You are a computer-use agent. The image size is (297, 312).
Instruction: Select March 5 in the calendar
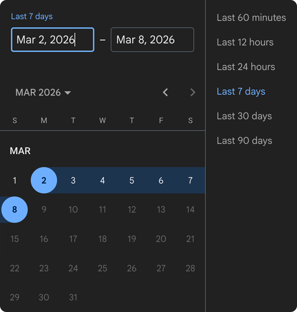(132, 180)
